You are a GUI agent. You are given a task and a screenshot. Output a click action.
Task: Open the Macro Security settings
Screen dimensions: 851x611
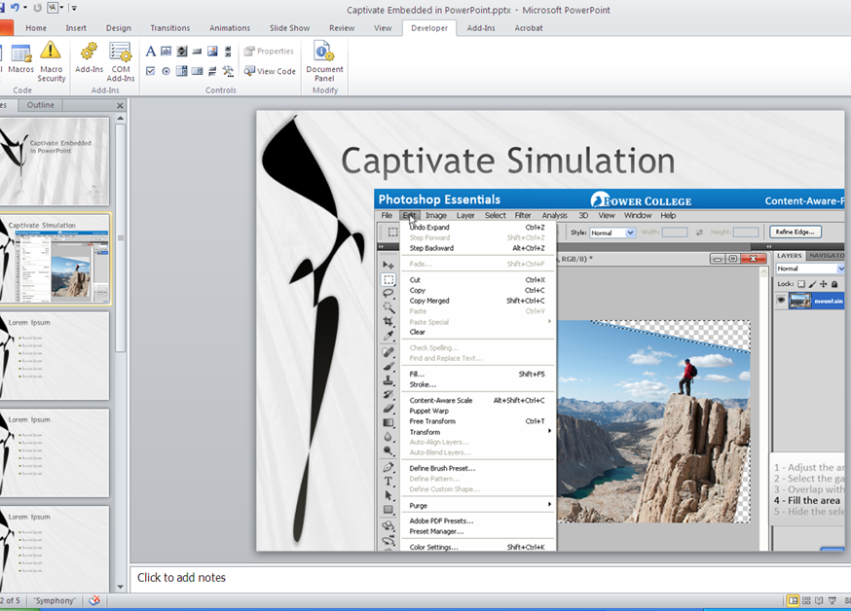51,60
